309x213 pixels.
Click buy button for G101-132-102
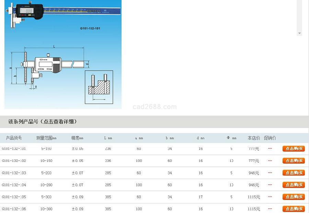click(294, 161)
